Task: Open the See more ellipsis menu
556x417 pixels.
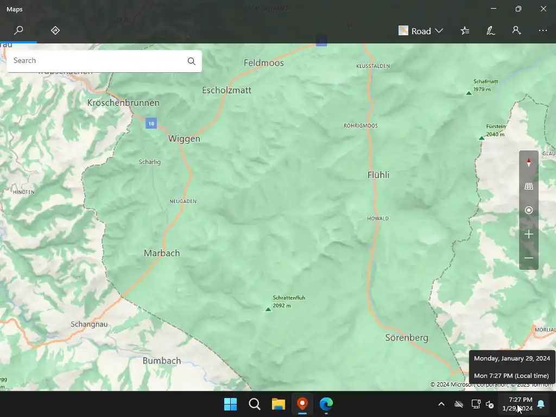Action: 543,31
